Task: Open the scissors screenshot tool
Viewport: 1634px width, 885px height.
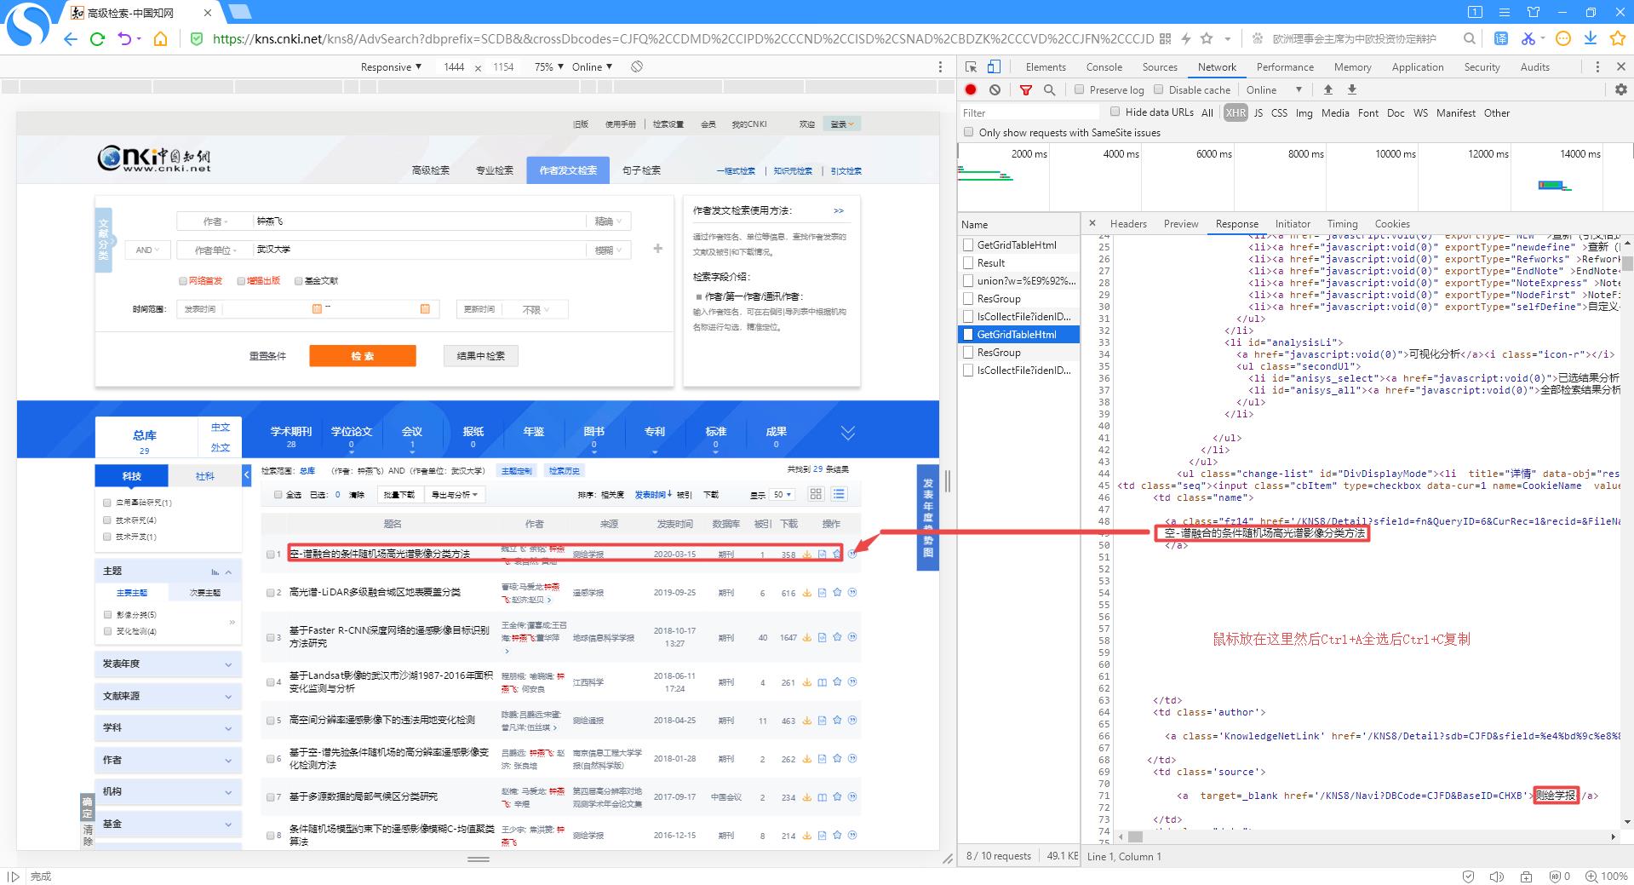Action: [x=1528, y=38]
